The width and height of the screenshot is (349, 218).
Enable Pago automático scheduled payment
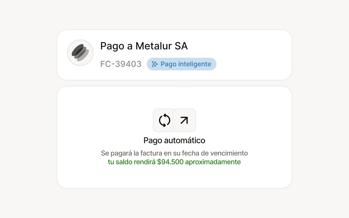pos(174,140)
